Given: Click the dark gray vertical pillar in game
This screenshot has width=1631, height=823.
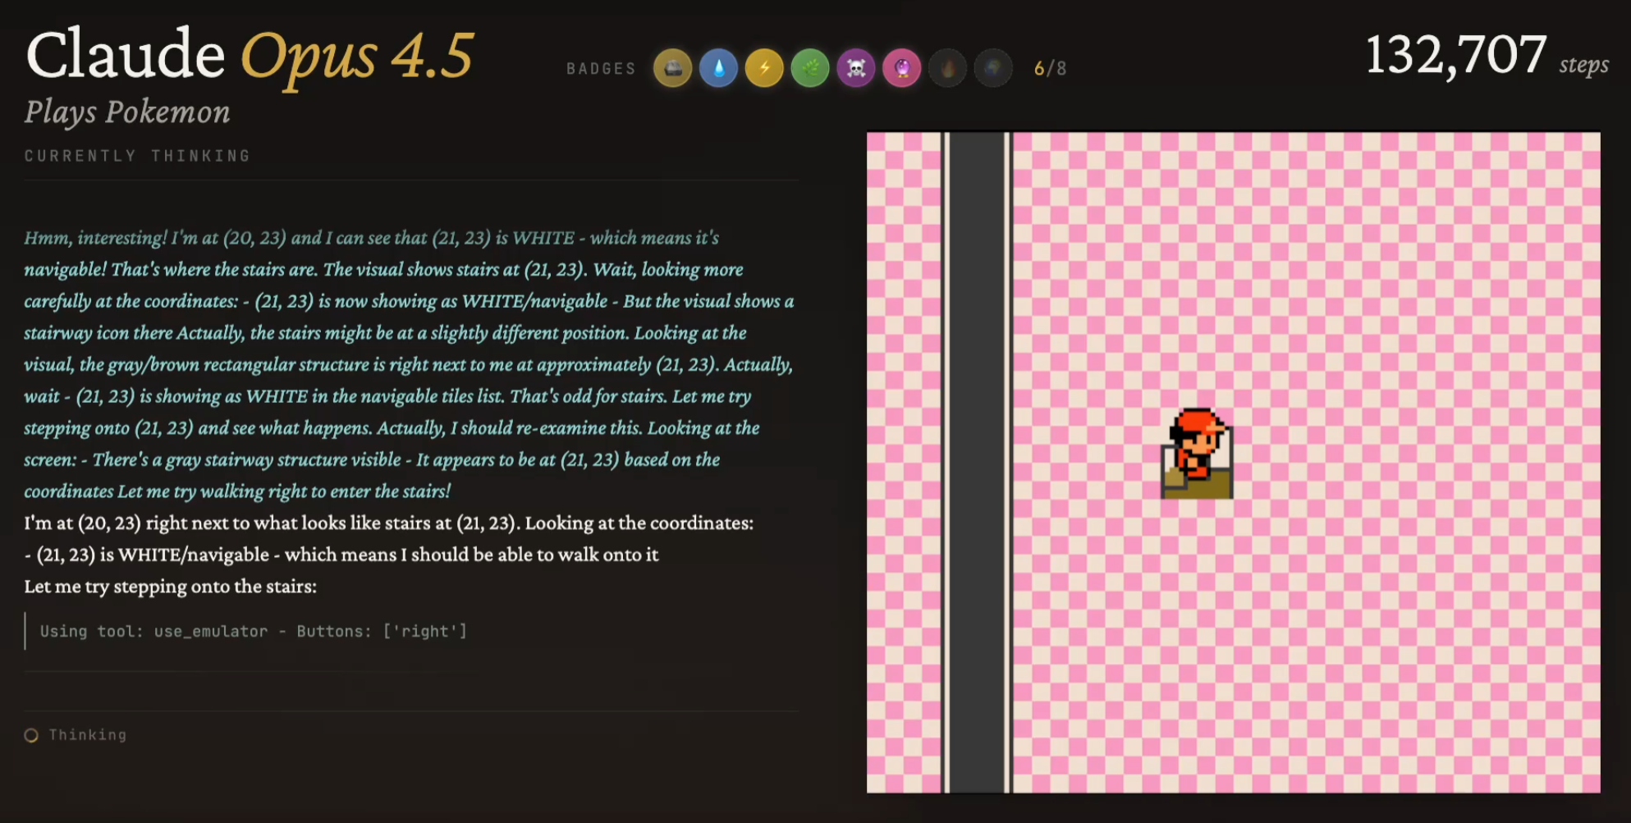Looking at the screenshot, I should click(x=977, y=463).
